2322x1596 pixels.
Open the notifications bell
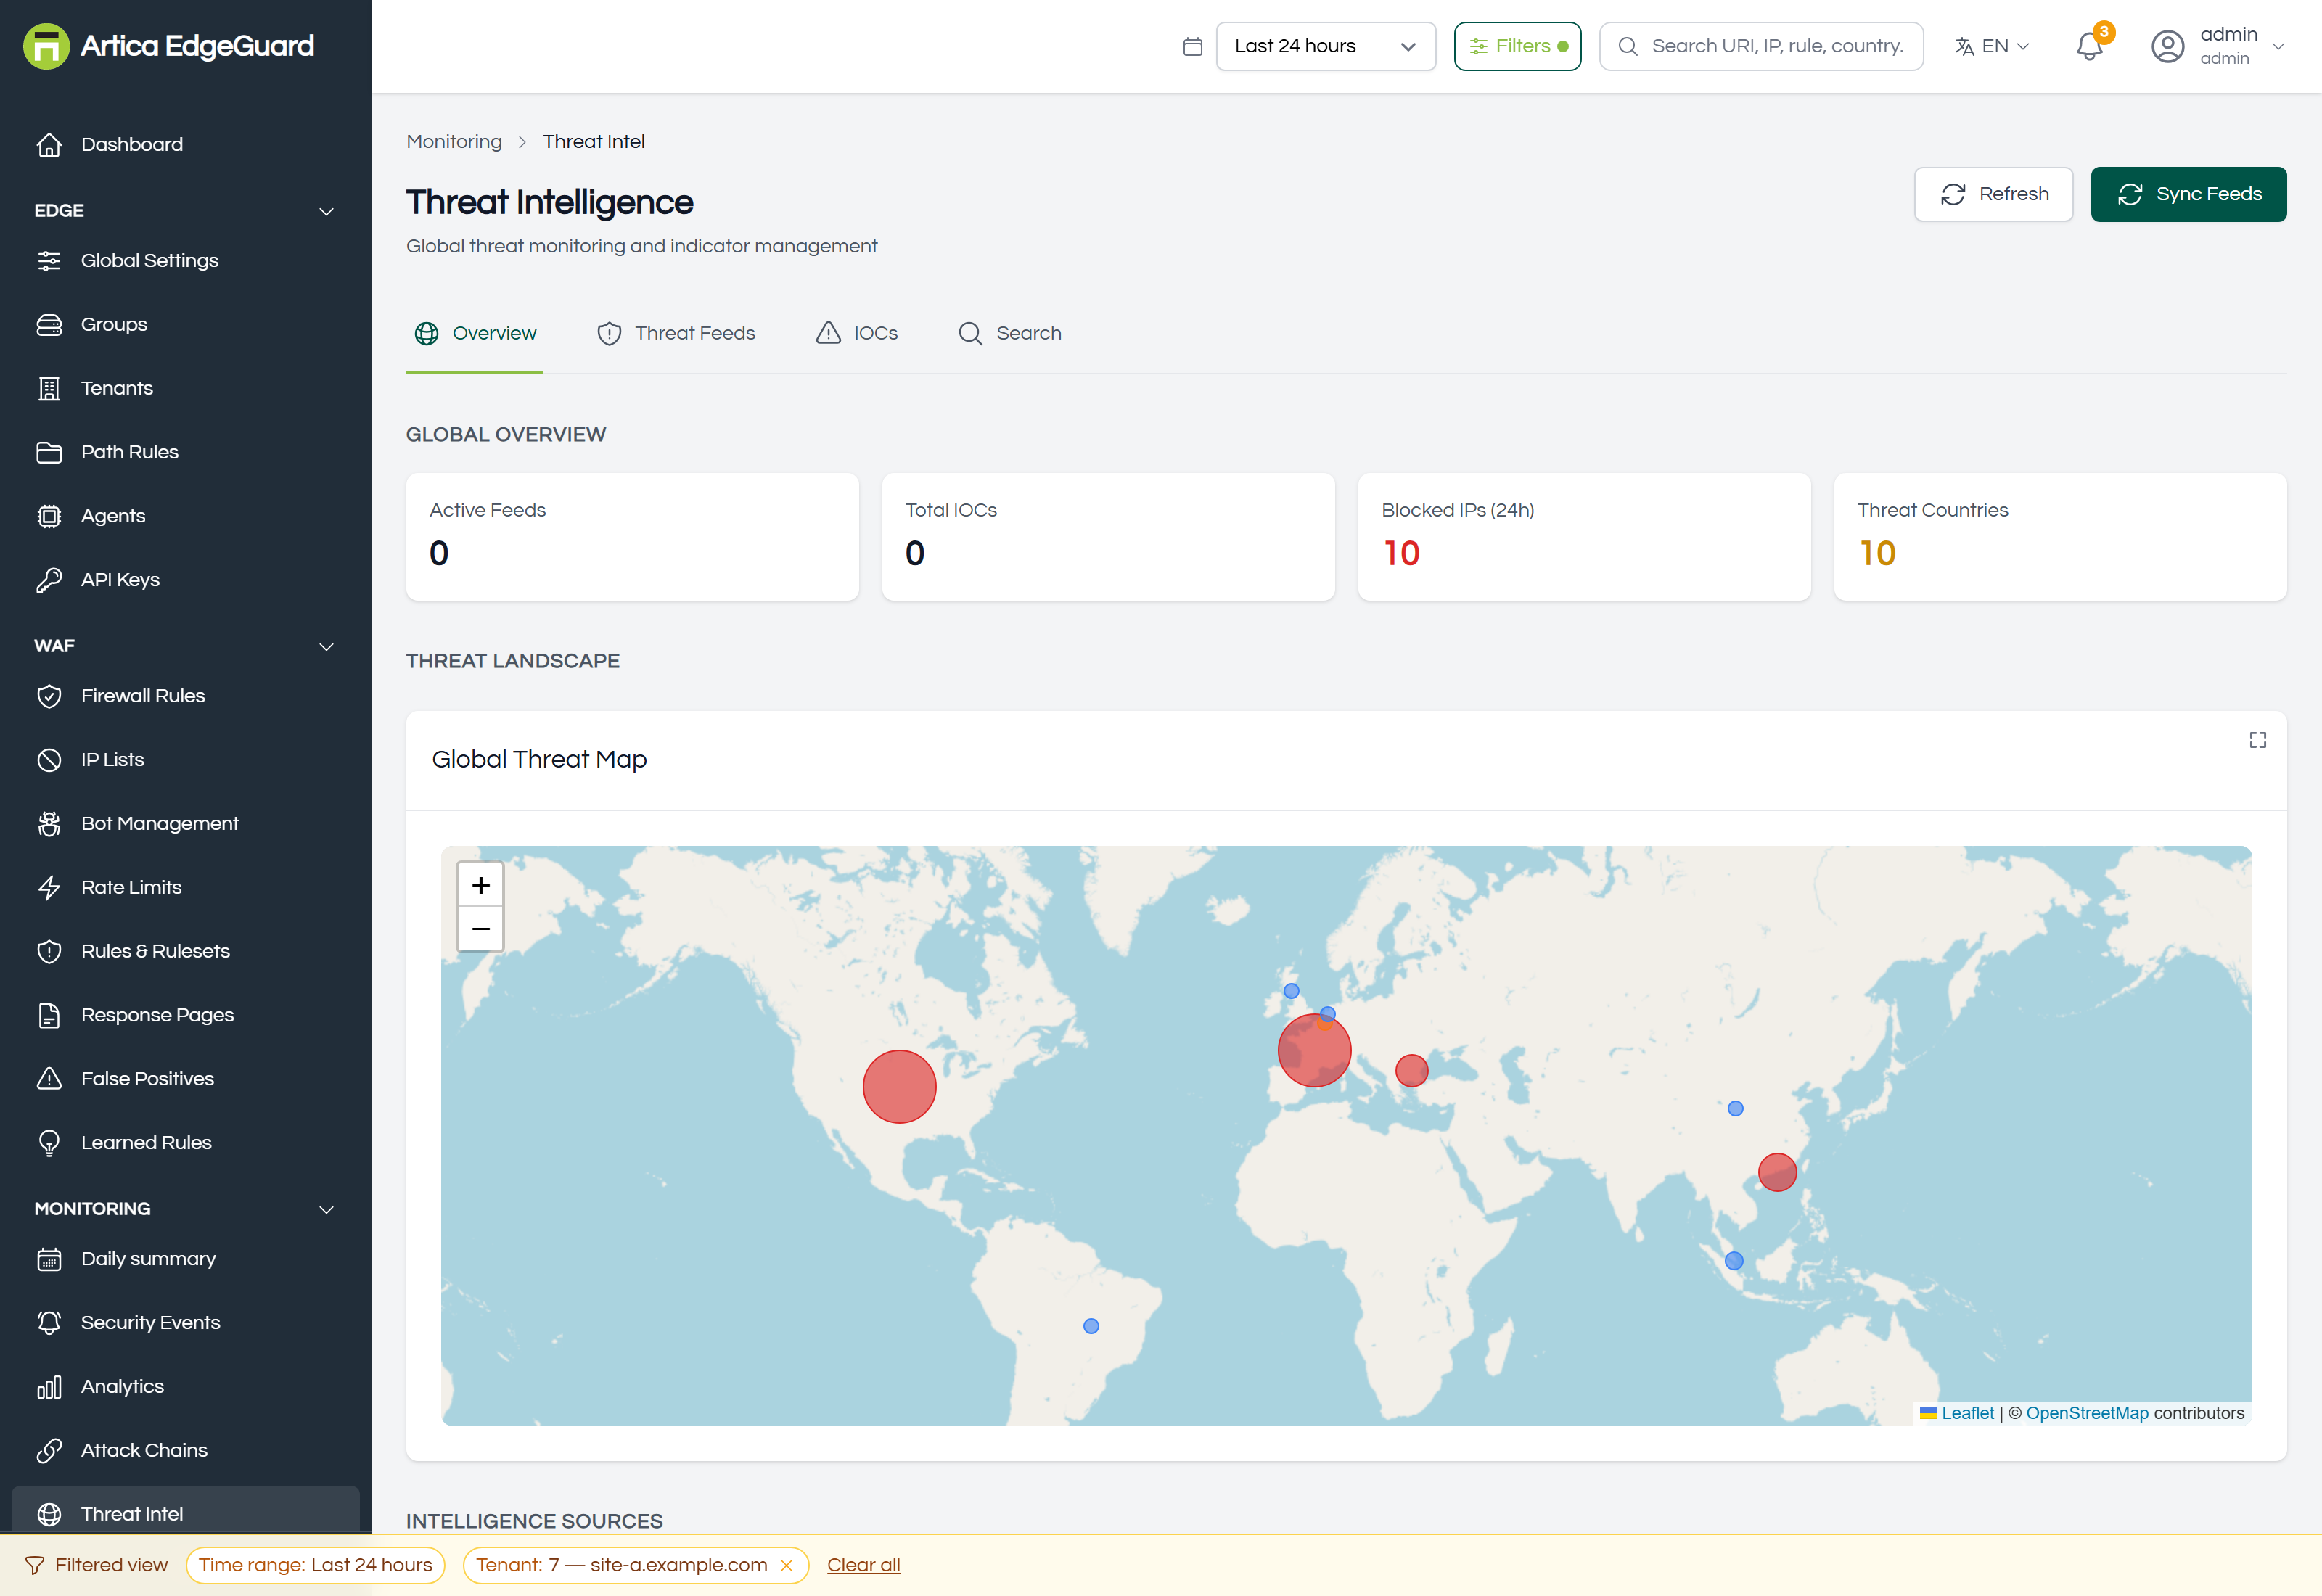pos(2089,46)
